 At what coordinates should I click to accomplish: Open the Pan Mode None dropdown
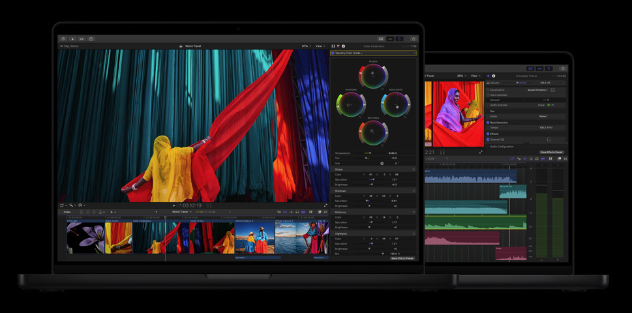[x=543, y=117]
